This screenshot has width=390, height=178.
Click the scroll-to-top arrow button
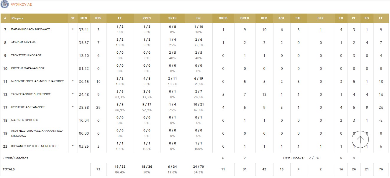tap(360, 139)
